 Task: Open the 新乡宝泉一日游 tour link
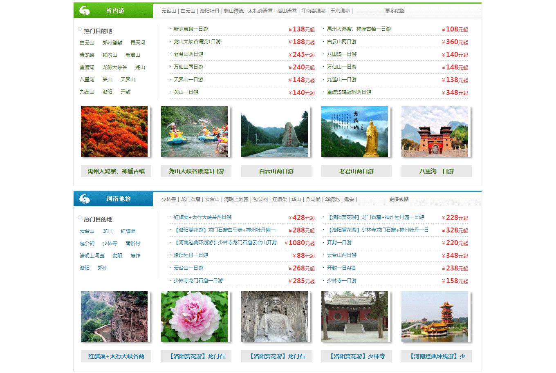(x=190, y=29)
